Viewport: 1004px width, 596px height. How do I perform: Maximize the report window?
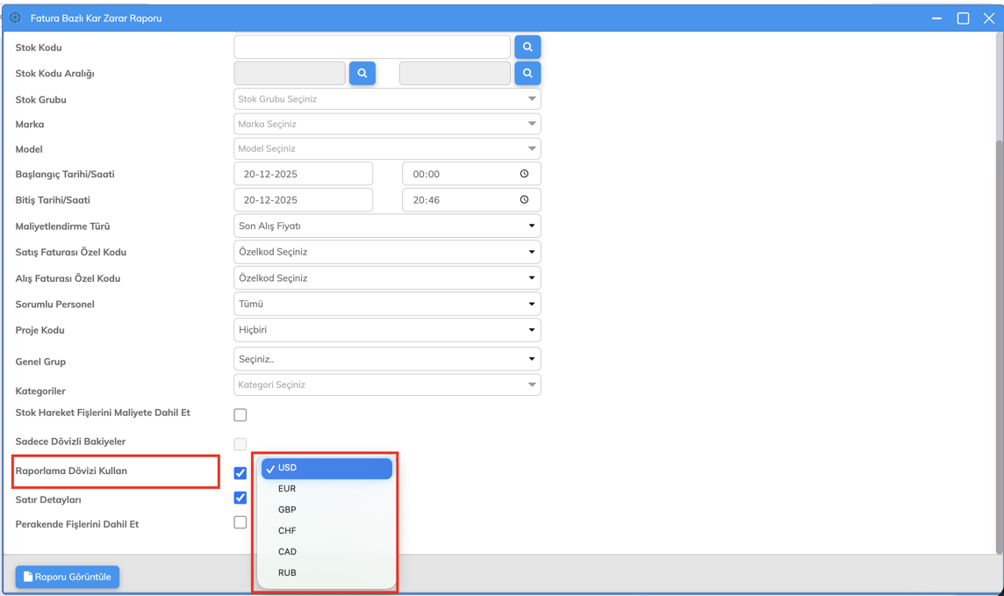(x=963, y=18)
